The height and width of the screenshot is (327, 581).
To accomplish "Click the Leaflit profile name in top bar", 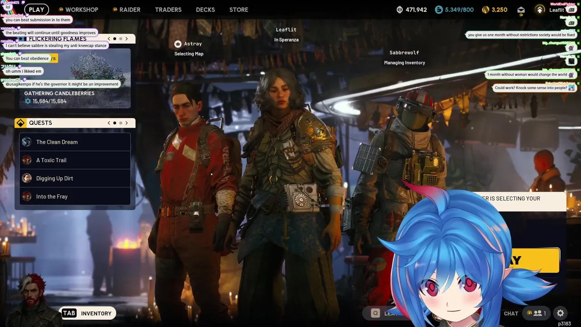I will coord(556,10).
